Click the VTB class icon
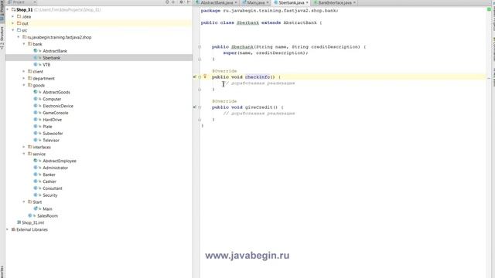The image size is (495, 278). 36,65
